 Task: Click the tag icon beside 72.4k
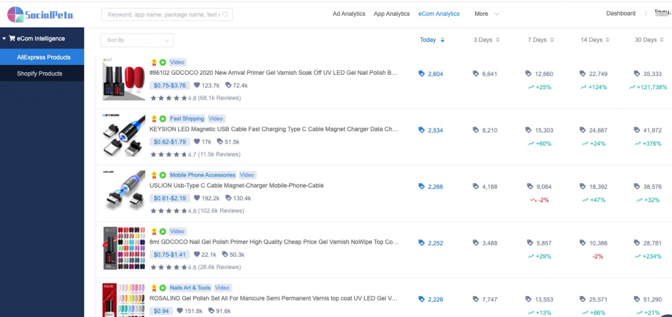(228, 85)
